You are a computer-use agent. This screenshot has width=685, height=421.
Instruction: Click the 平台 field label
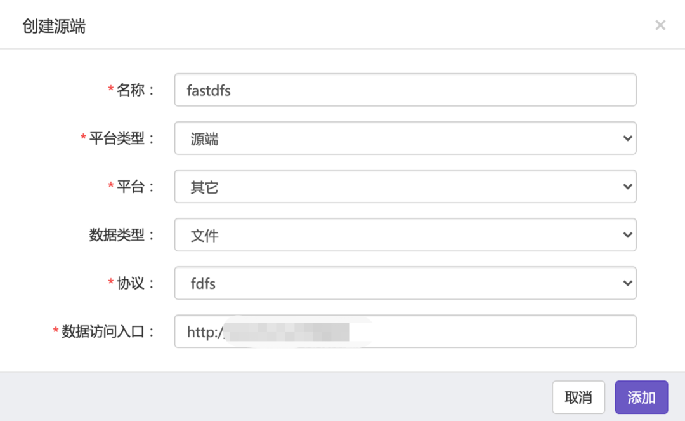tap(131, 187)
